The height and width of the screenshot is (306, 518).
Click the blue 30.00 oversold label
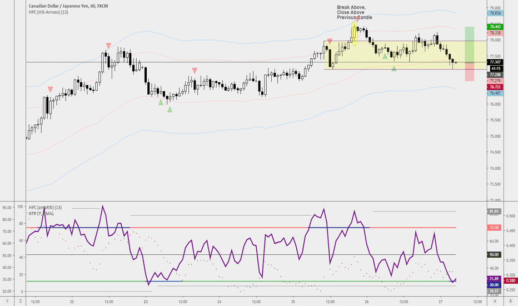pos(494,285)
